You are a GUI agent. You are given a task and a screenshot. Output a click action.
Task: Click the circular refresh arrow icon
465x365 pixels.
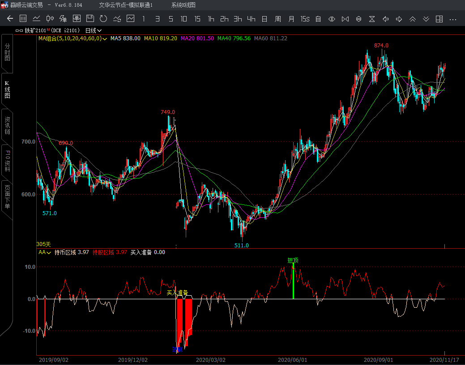pyautogui.click(x=103, y=19)
